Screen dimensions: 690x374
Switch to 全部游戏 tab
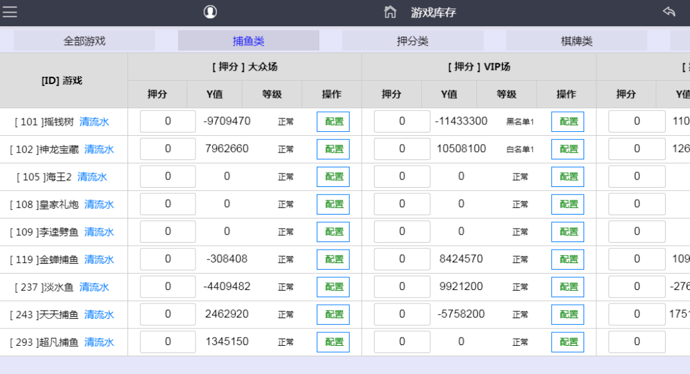coord(84,41)
